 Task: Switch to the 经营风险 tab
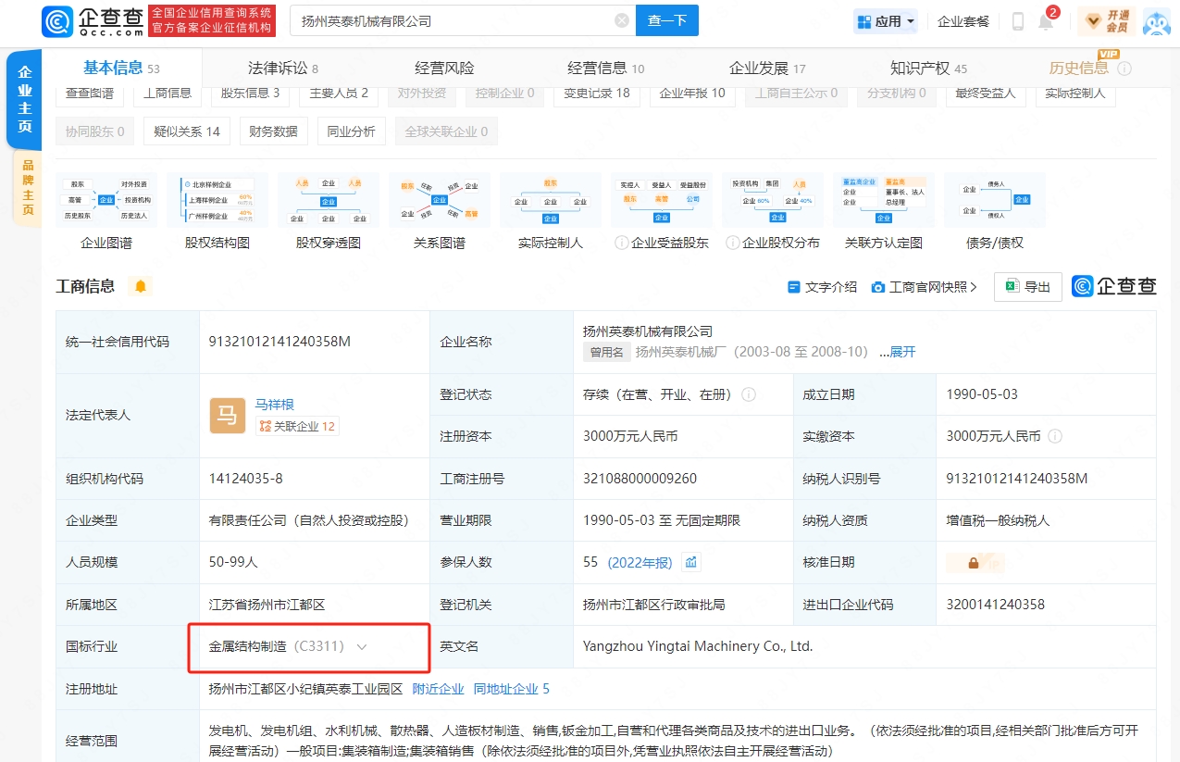(444, 69)
